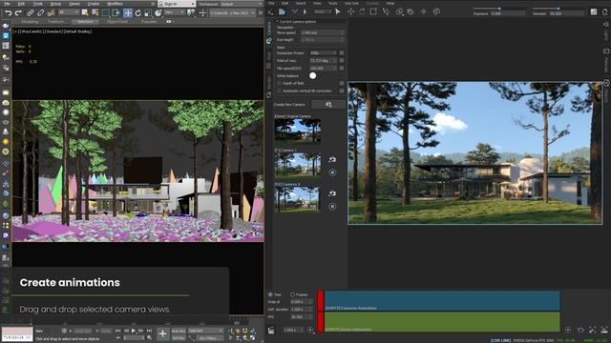The height and width of the screenshot is (343, 611).
Task: Click update camera icon beside Camera 2 thumbnail
Action: click(x=332, y=193)
